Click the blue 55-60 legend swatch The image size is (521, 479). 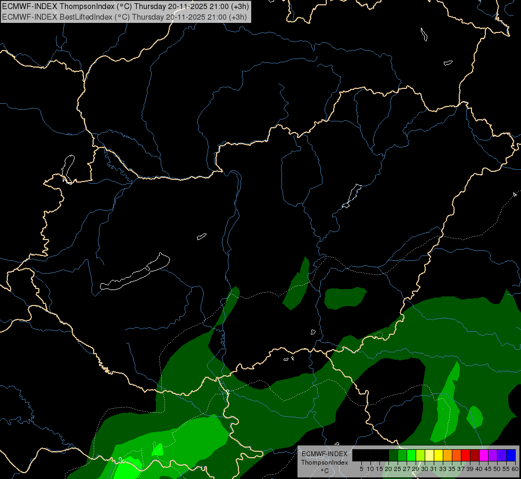[x=511, y=455]
